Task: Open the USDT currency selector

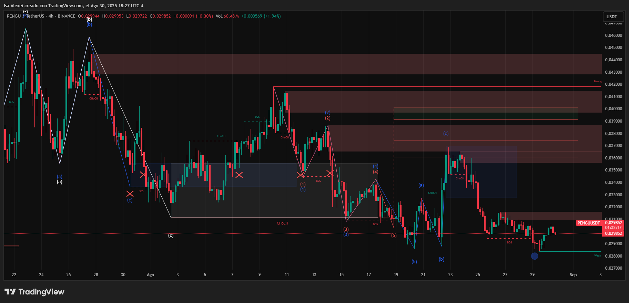Action: (612, 17)
